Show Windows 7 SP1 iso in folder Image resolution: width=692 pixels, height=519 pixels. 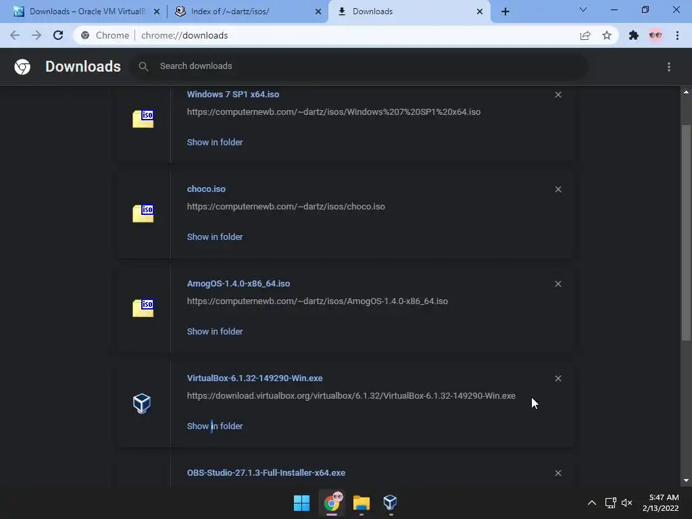pos(215,142)
